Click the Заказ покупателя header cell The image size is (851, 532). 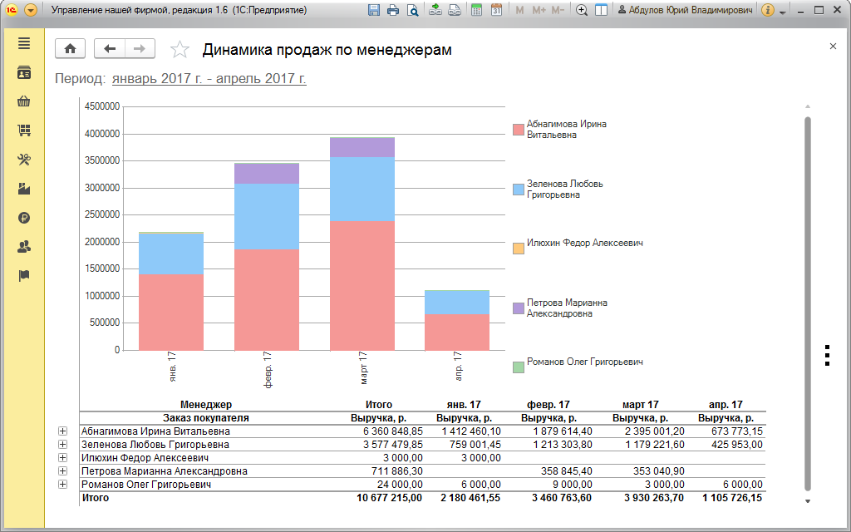point(206,418)
